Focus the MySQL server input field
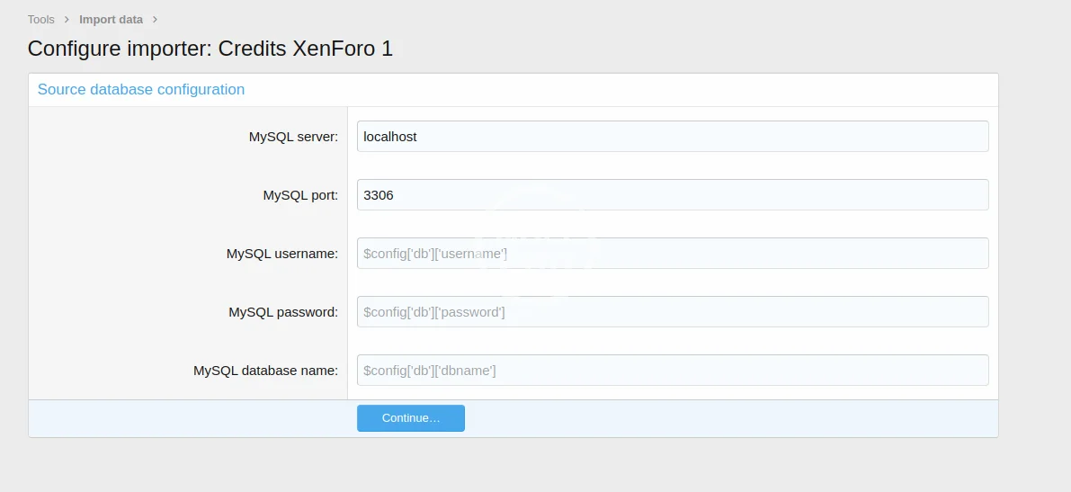 click(672, 137)
